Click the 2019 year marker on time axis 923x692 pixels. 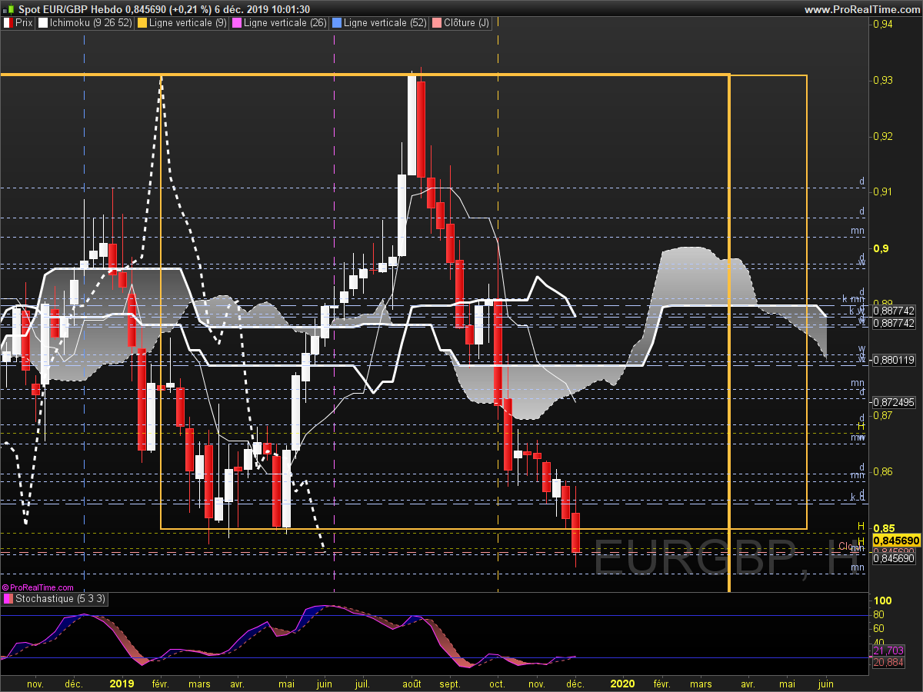[x=122, y=683]
